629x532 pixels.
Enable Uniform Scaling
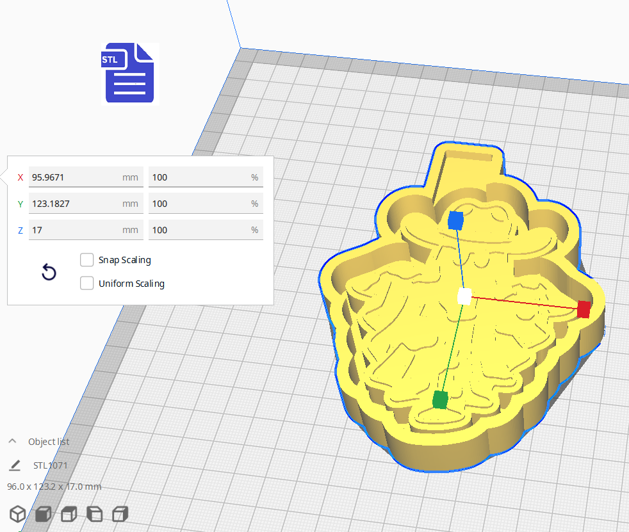click(x=86, y=283)
